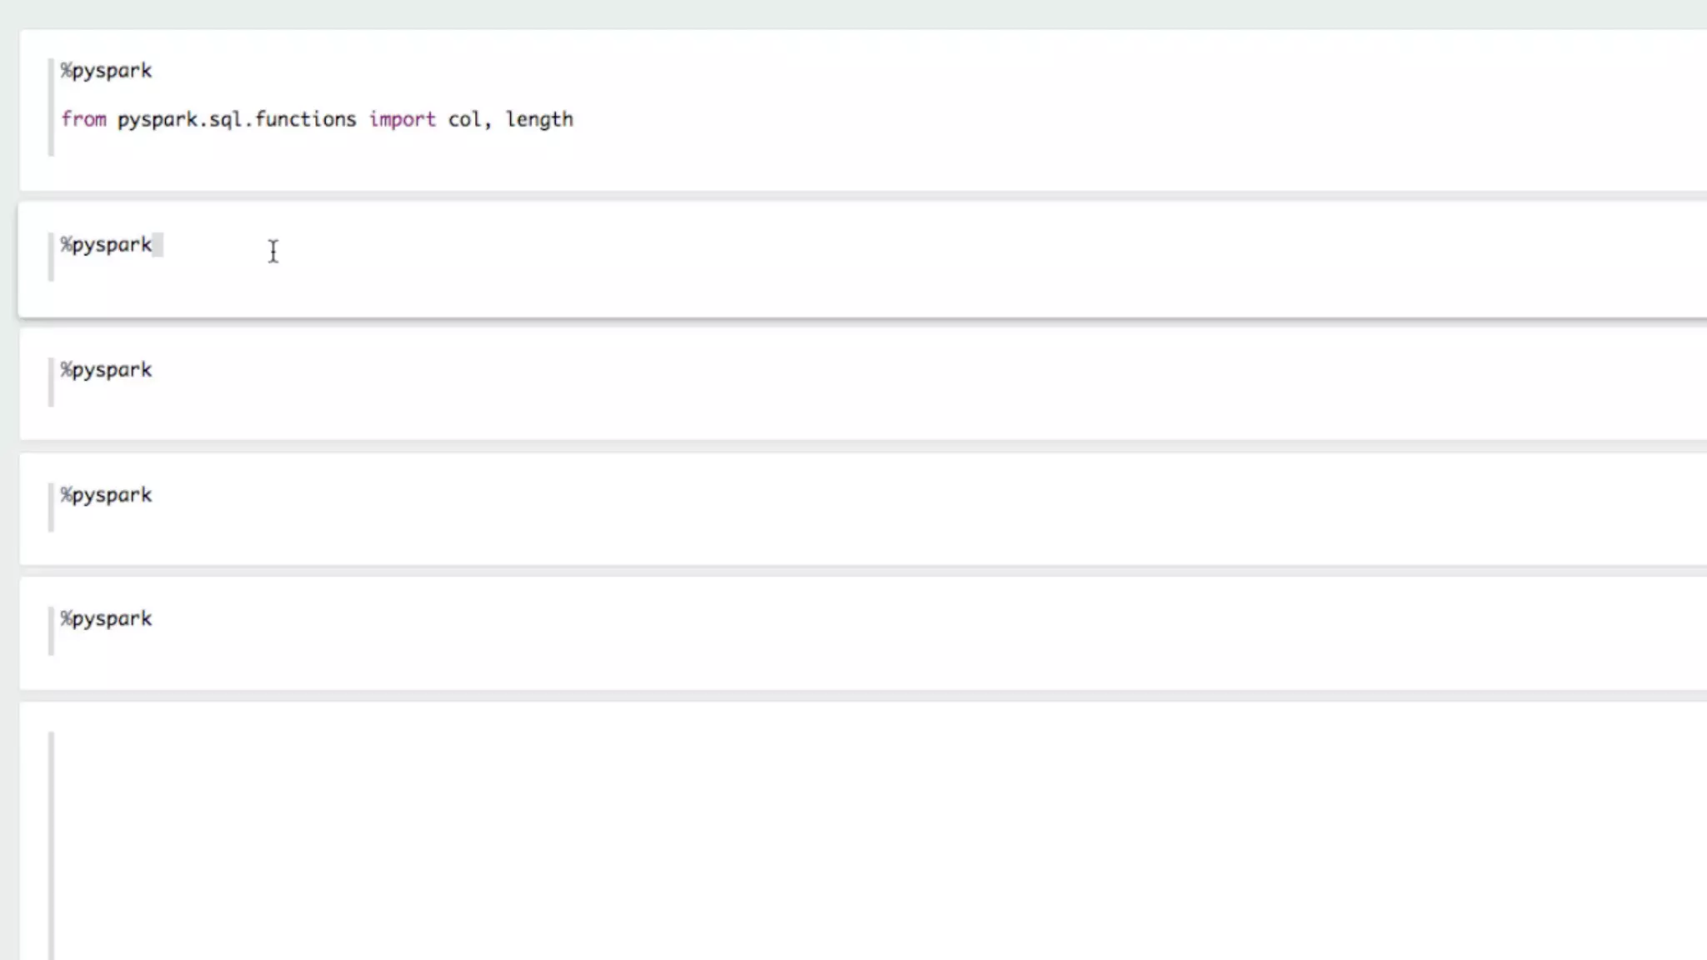Click %pyspark in the first paragraph
1707x960 pixels.
pyautogui.click(x=106, y=71)
